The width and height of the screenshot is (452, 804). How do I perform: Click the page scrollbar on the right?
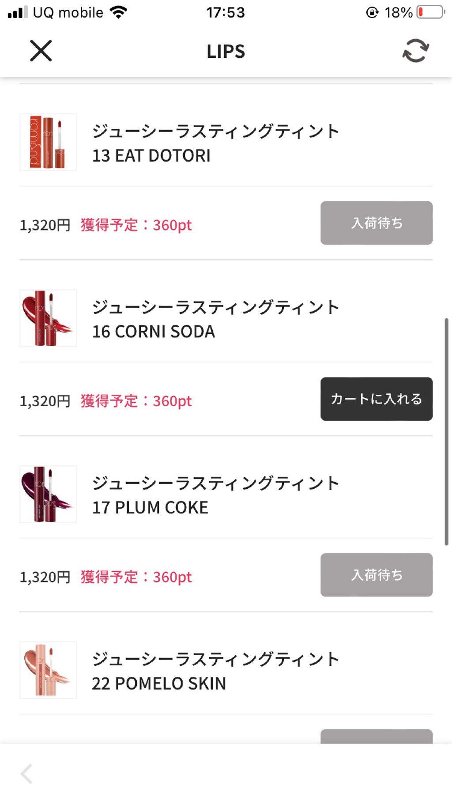[446, 431]
